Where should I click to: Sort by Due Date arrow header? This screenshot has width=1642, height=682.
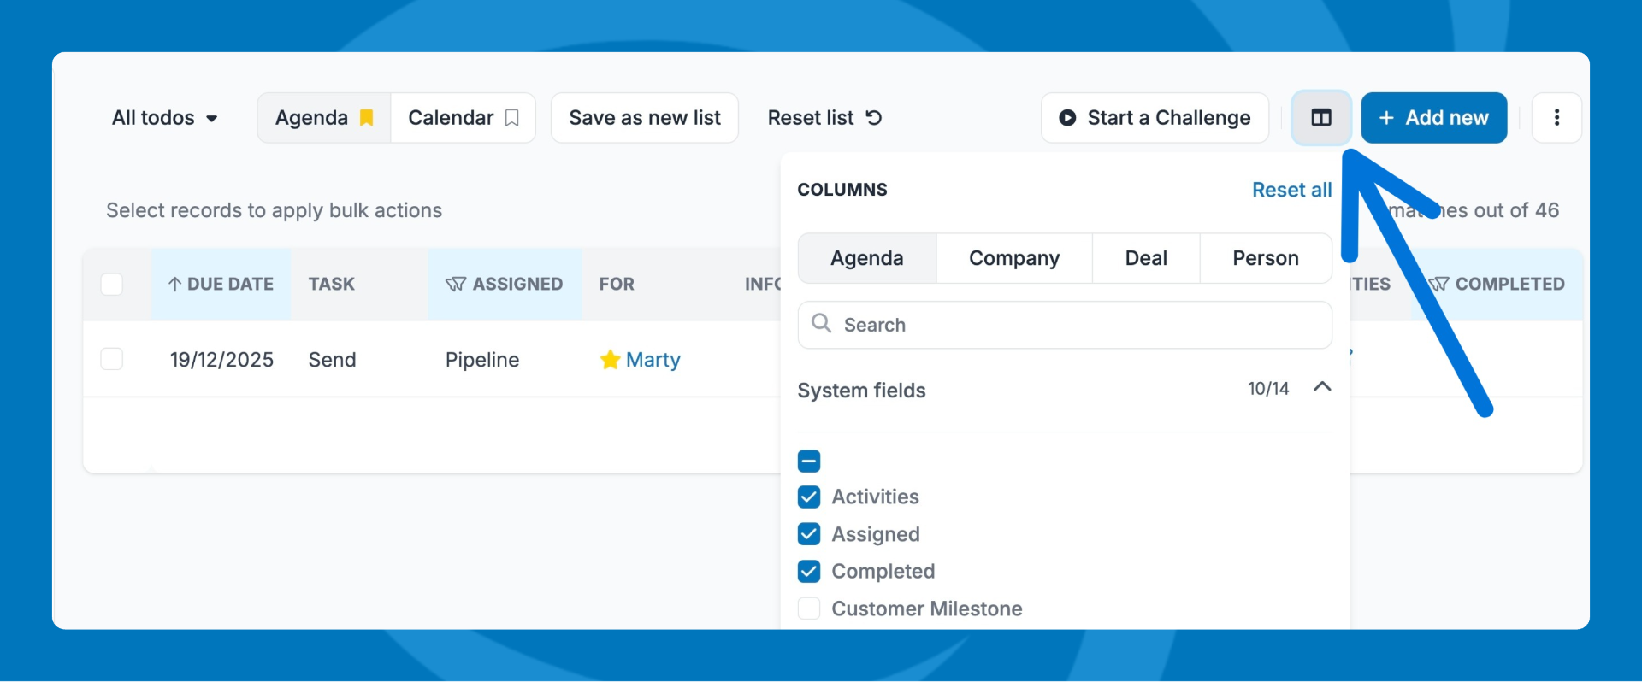221,285
